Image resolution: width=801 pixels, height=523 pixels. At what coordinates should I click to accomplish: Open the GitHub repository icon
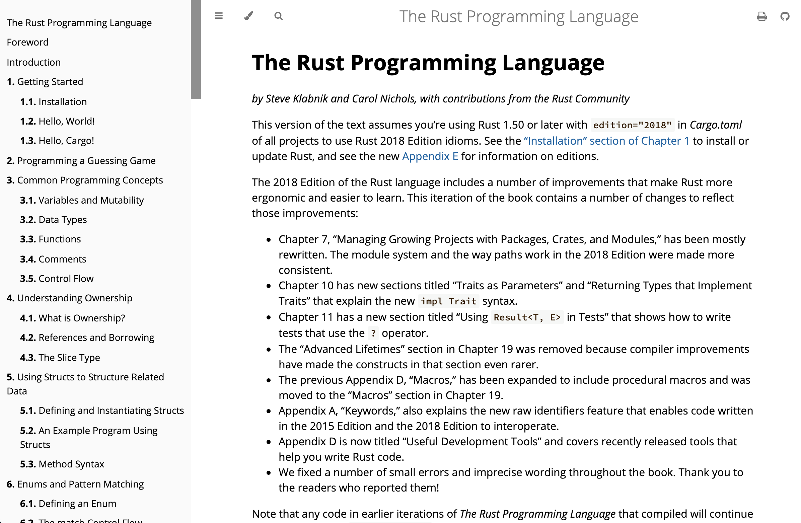pos(785,16)
